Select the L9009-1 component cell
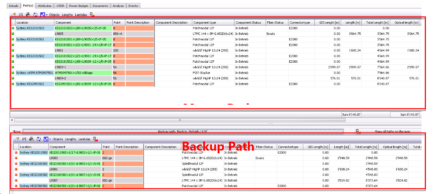The height and width of the screenshot is (194, 429). tap(83, 67)
